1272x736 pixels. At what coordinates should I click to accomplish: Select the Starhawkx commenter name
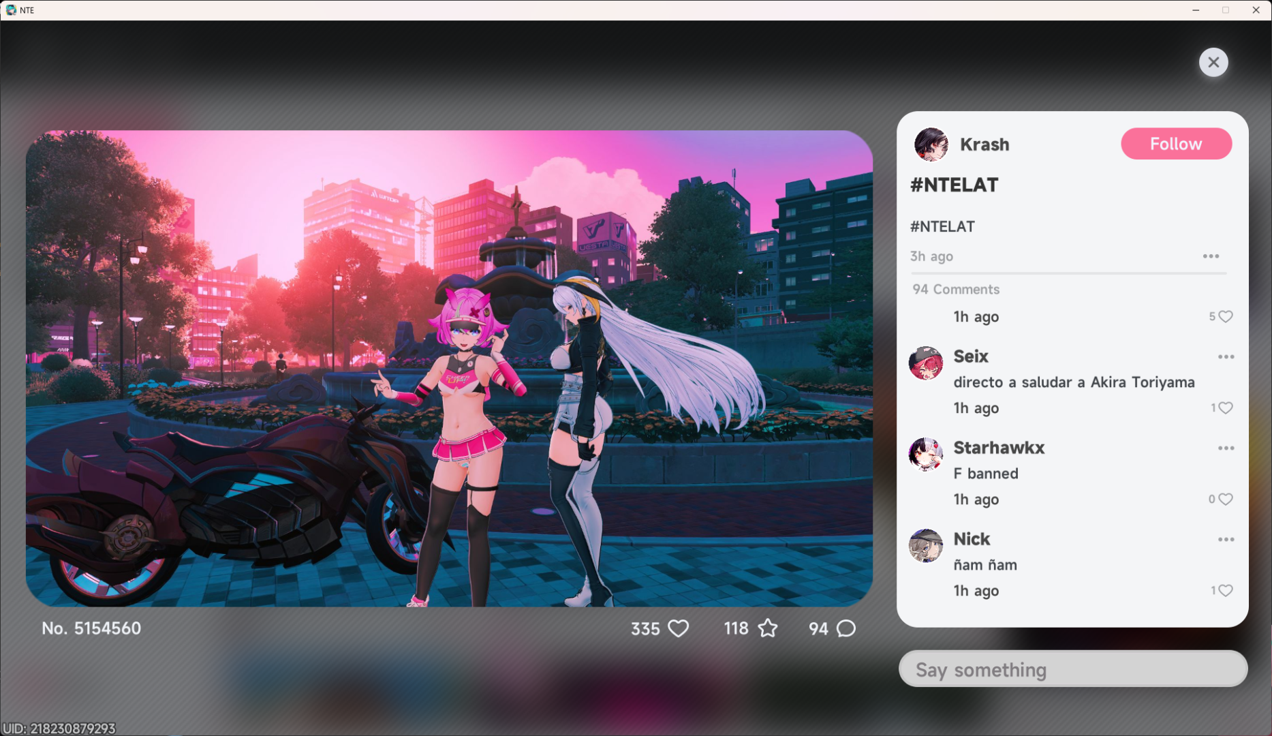click(x=999, y=448)
